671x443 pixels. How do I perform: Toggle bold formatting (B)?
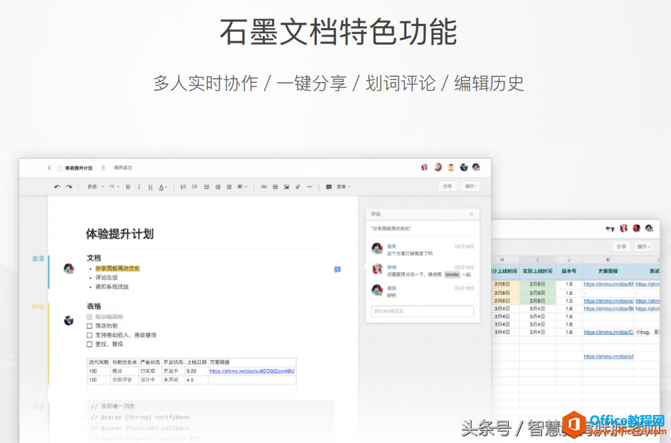click(128, 187)
